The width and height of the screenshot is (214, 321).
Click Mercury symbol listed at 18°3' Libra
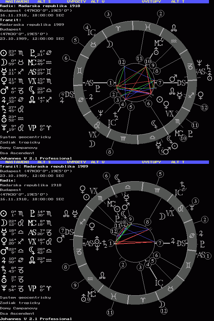(x=4, y=232)
